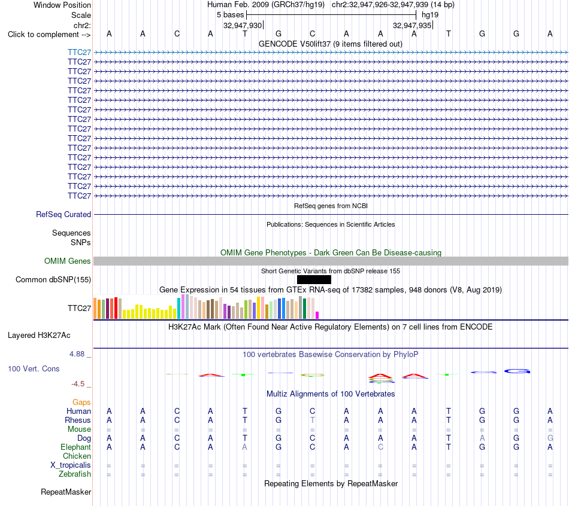This screenshot has height=506, width=569.
Task: Click the SNPs publications track label
Action: [81, 242]
